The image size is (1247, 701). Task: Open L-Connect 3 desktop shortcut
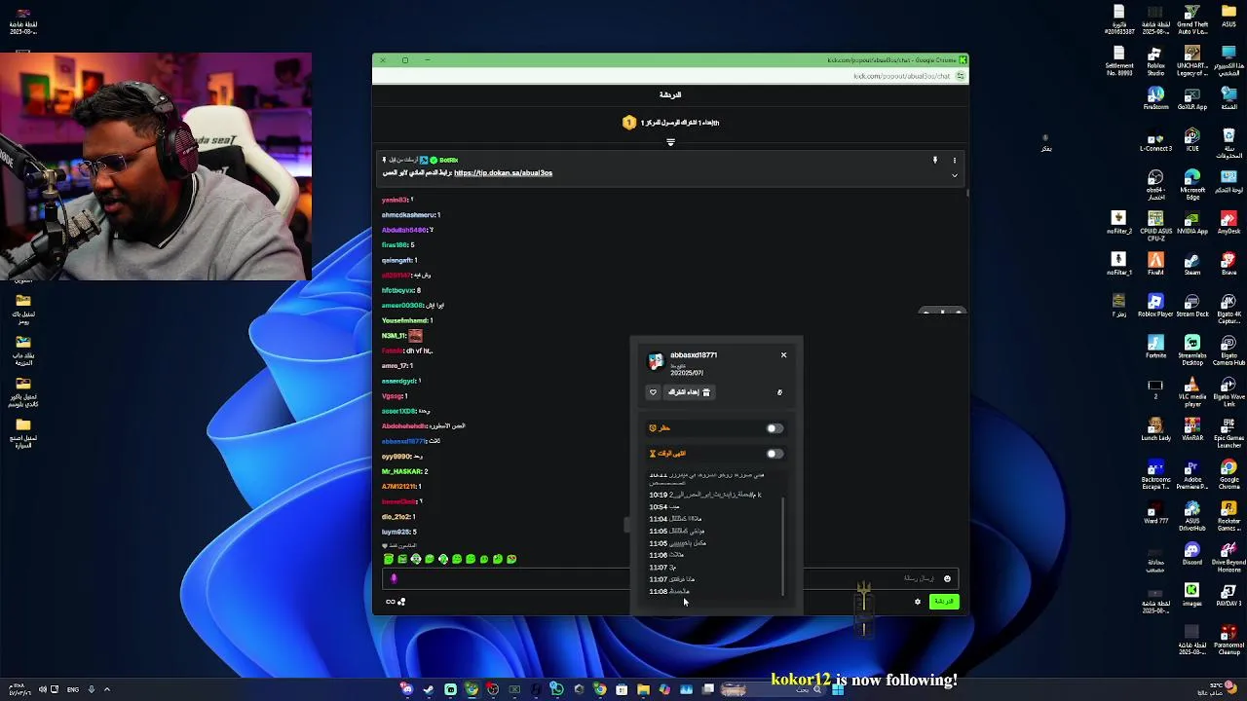[1155, 140]
